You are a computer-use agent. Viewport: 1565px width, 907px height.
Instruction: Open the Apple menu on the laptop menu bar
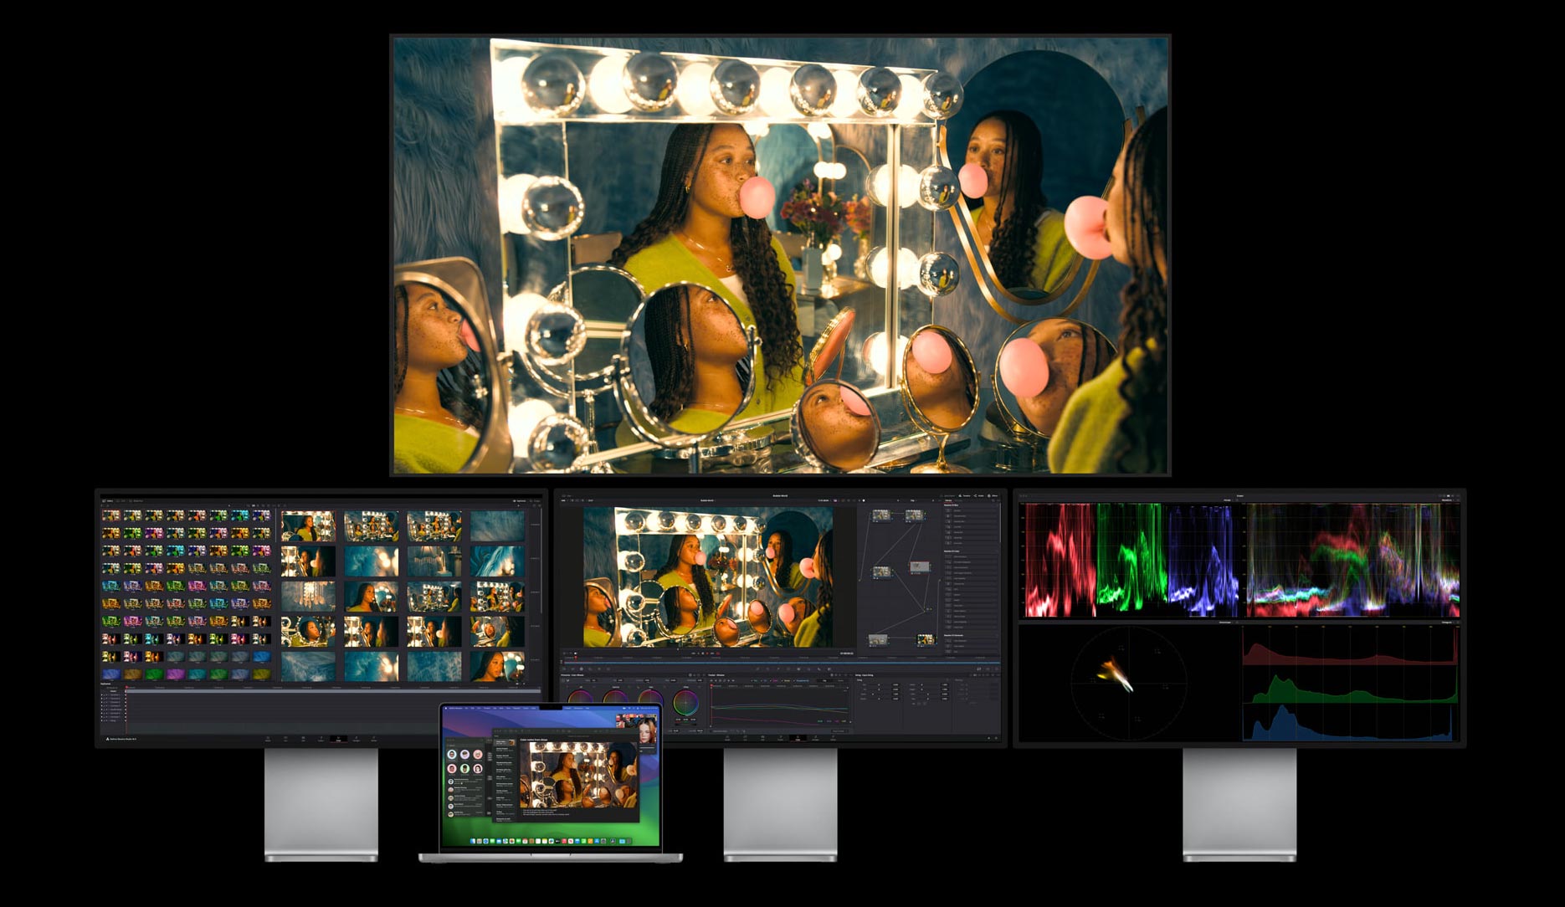tap(448, 709)
